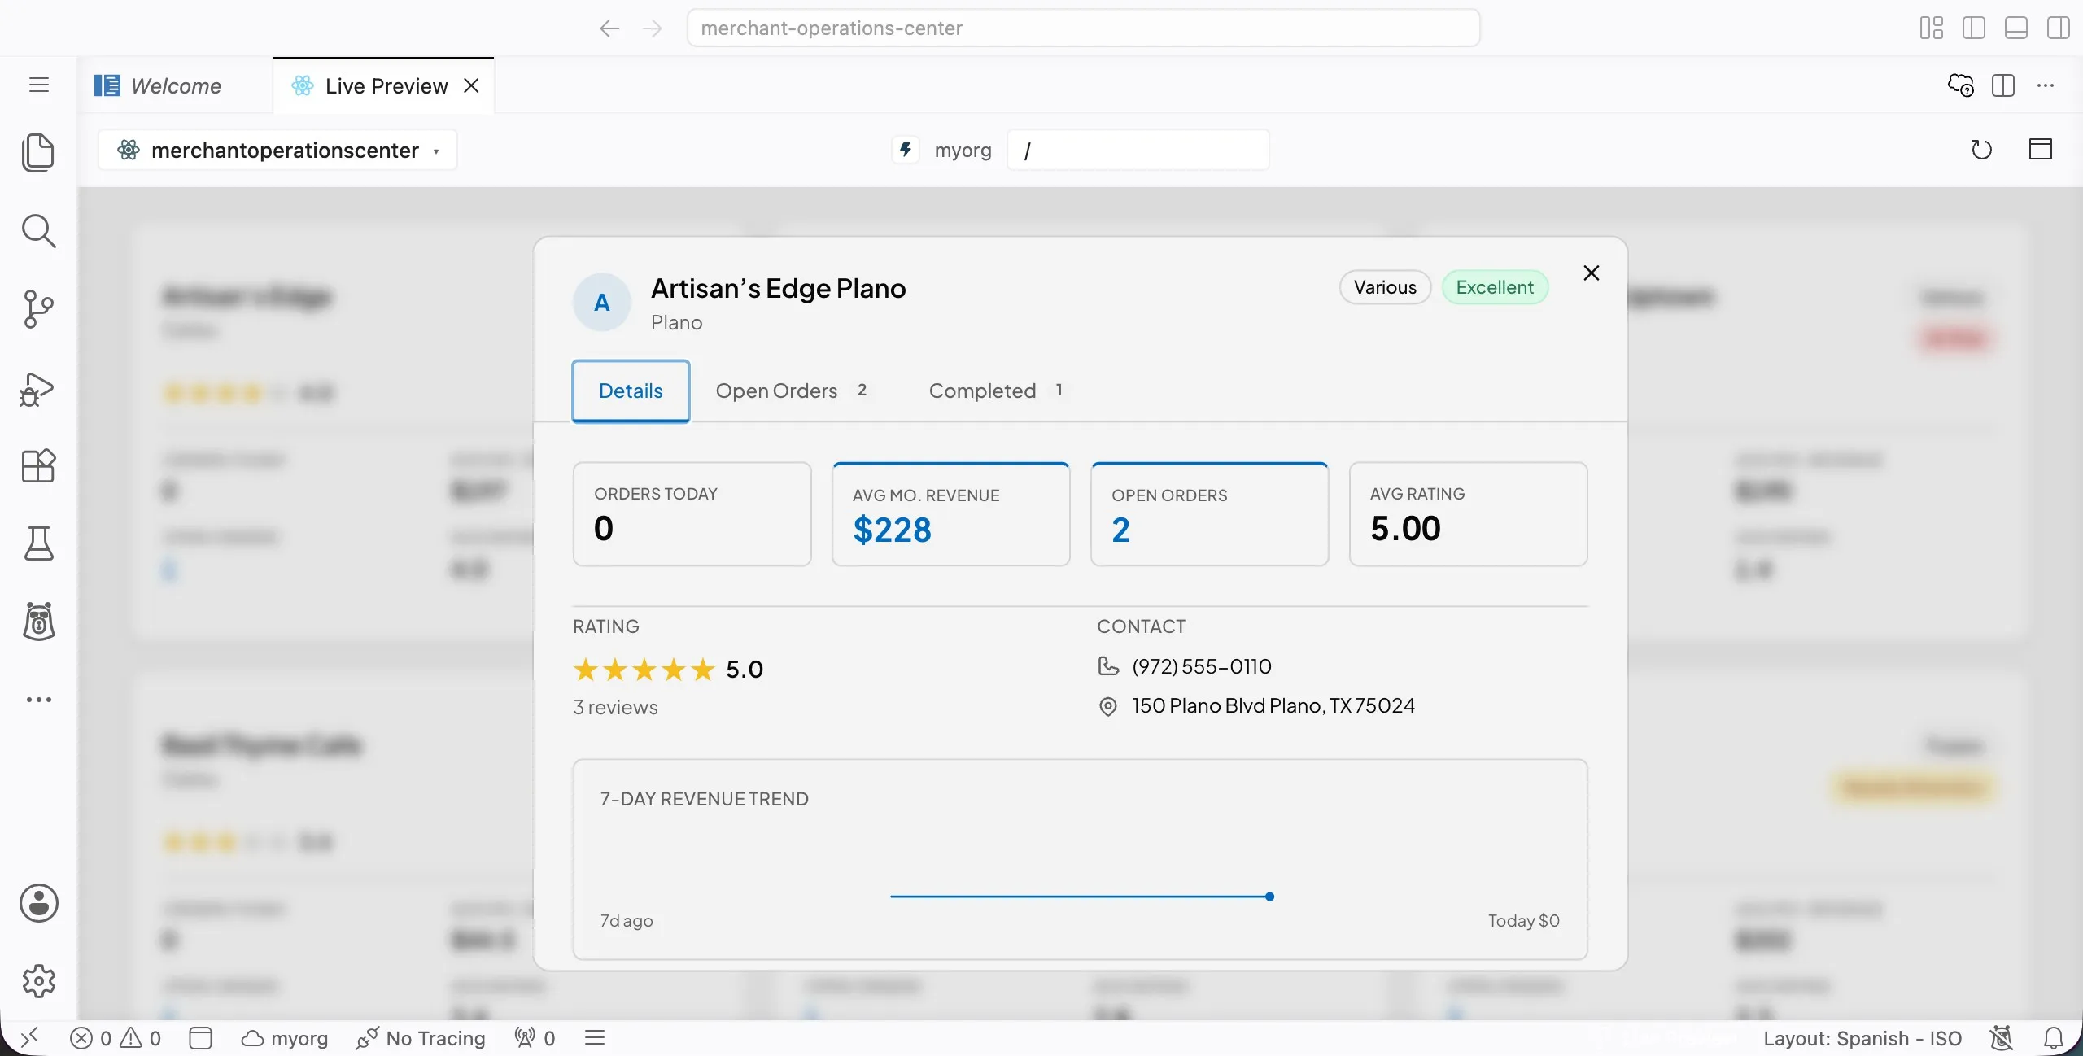Click the cloud status icon in editor toolbar

coord(1961,85)
